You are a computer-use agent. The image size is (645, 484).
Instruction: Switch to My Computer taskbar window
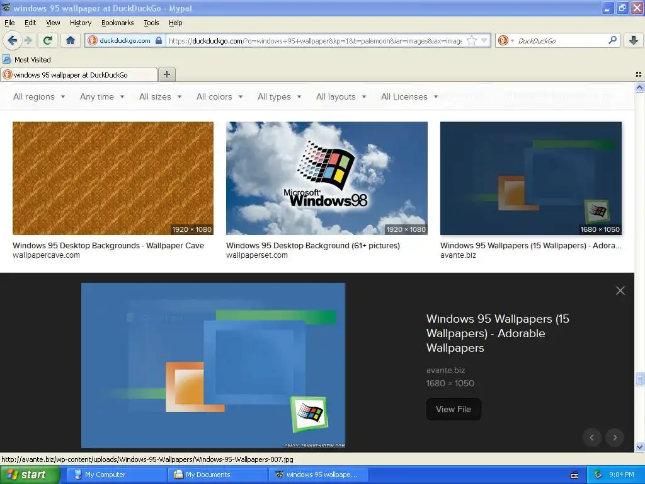tap(117, 475)
